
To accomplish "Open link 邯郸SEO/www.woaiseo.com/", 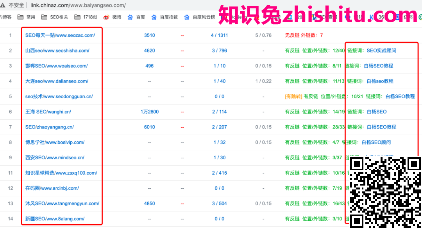I will click(57, 66).
